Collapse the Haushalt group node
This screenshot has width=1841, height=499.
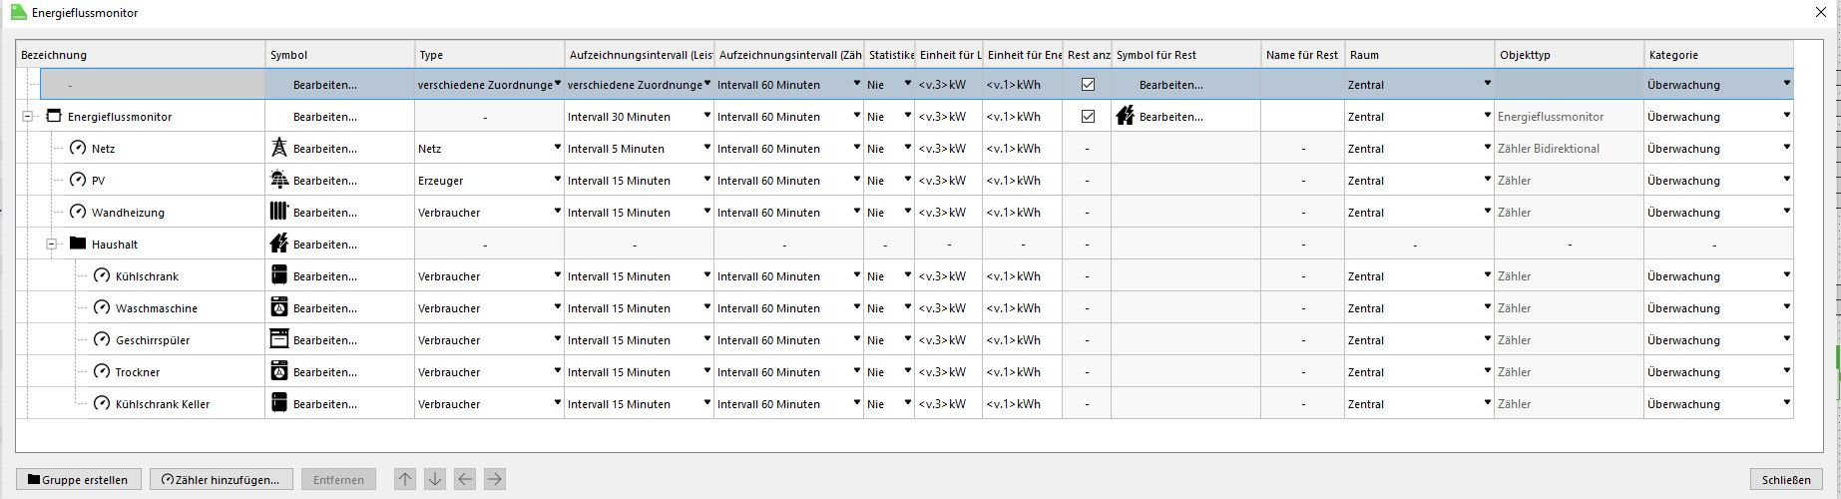pos(52,245)
